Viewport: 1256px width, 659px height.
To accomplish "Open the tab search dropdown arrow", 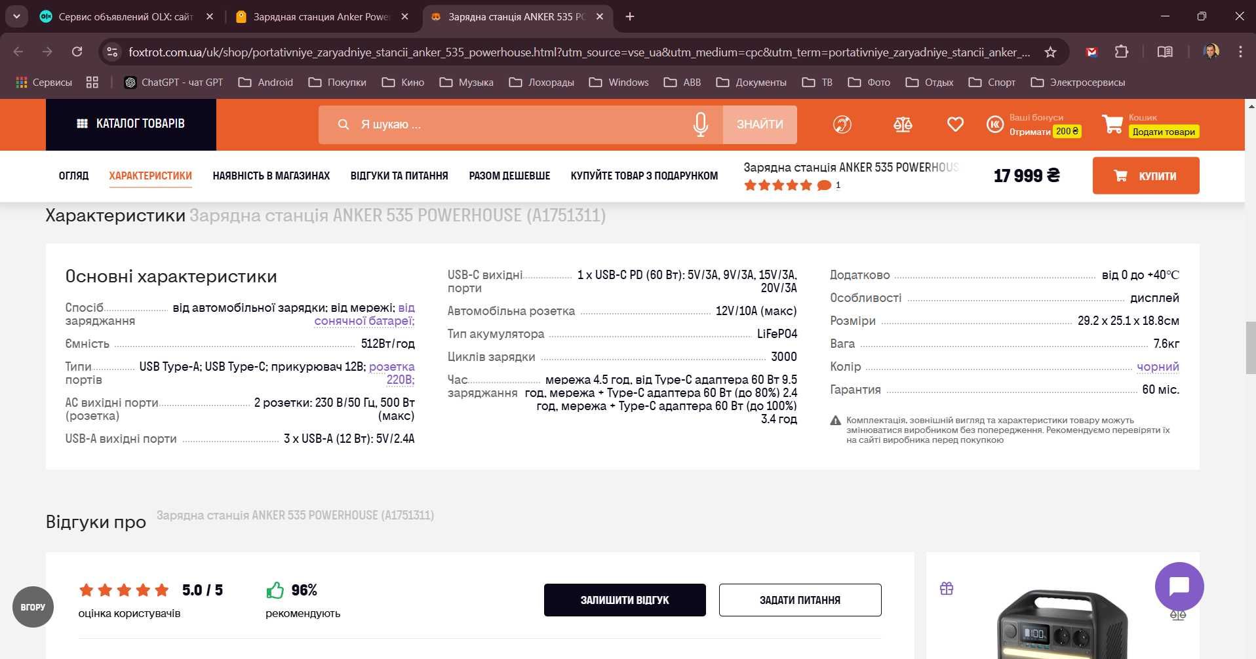I will 16,16.
